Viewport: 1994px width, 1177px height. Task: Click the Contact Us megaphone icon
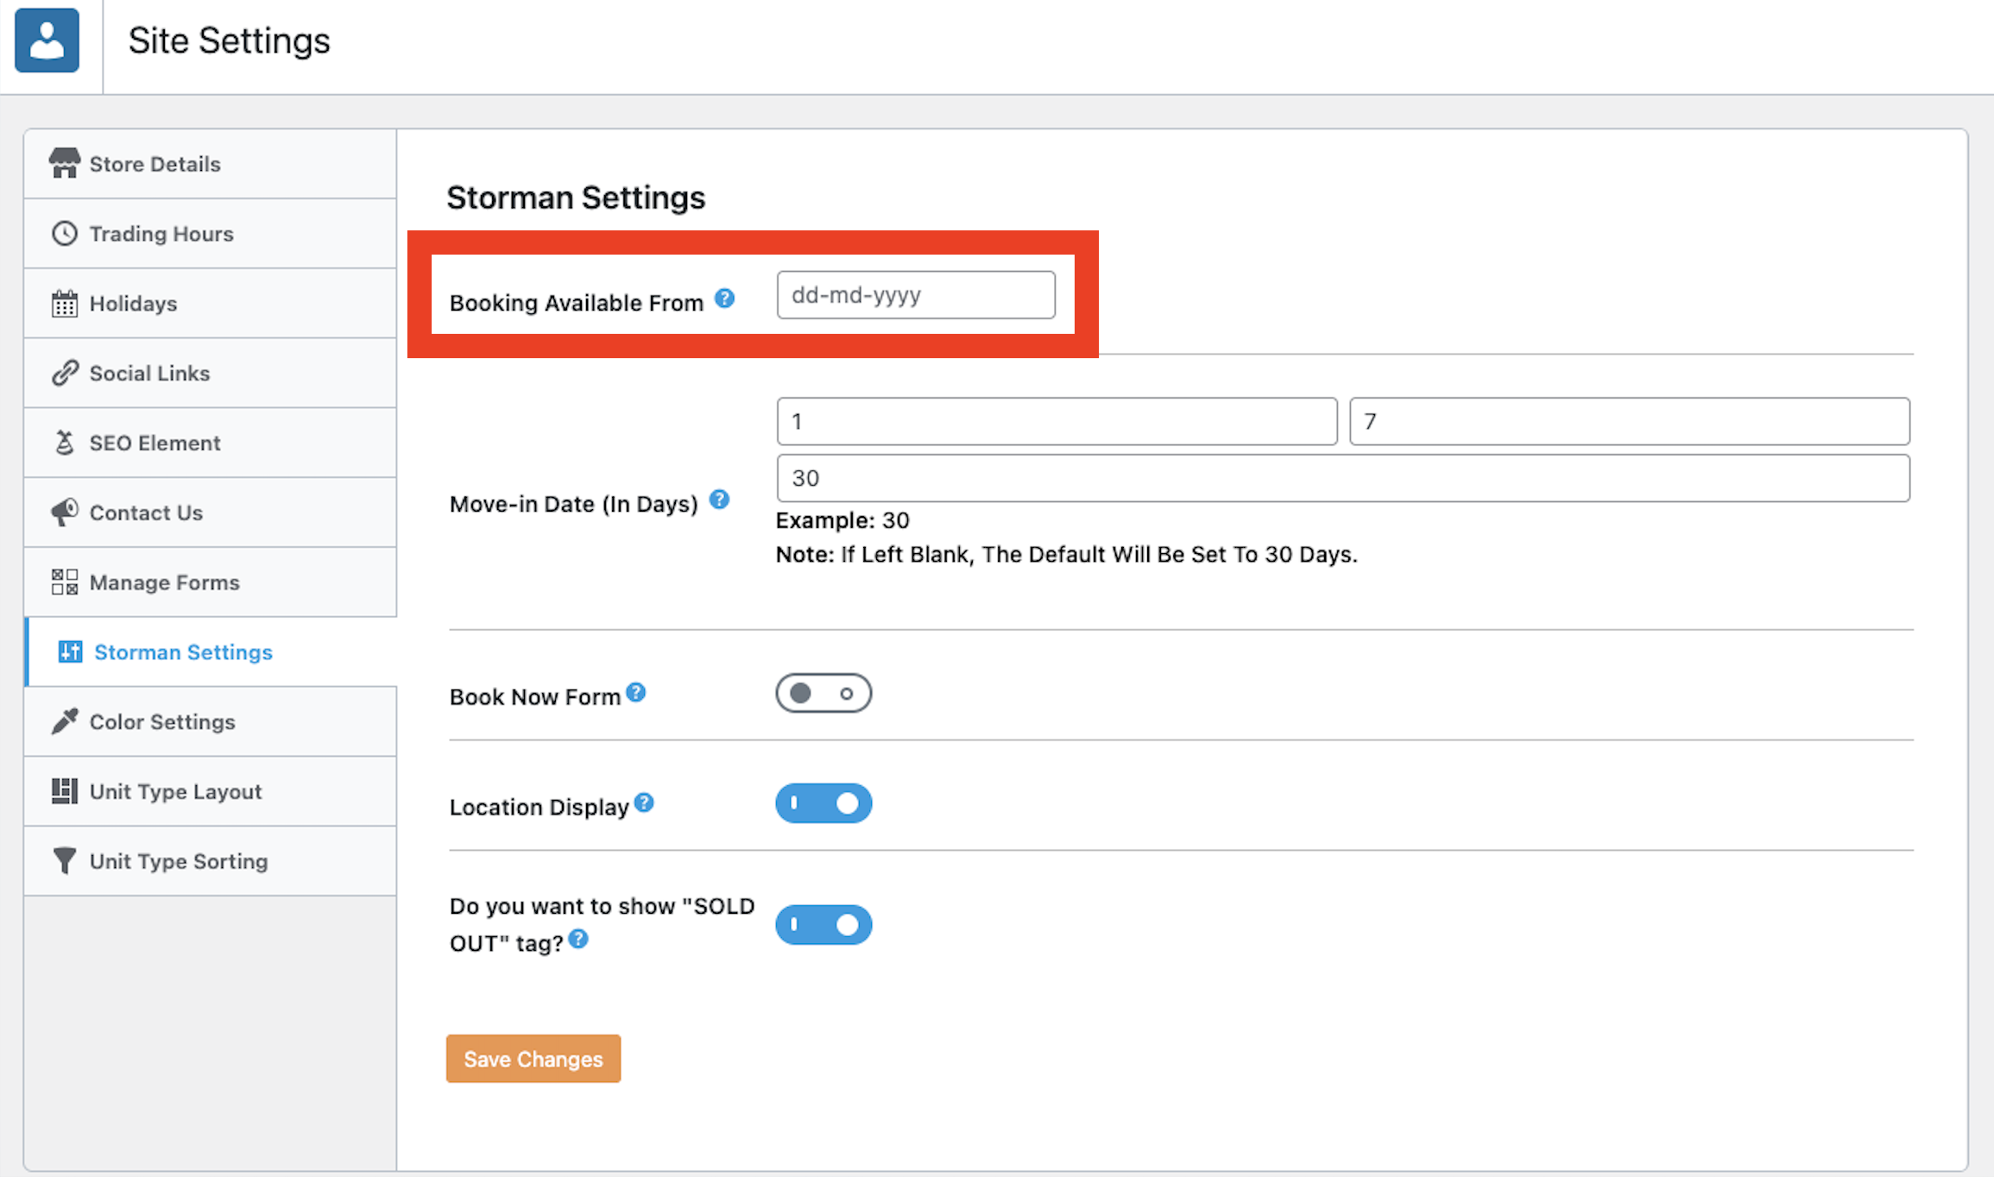coord(66,512)
